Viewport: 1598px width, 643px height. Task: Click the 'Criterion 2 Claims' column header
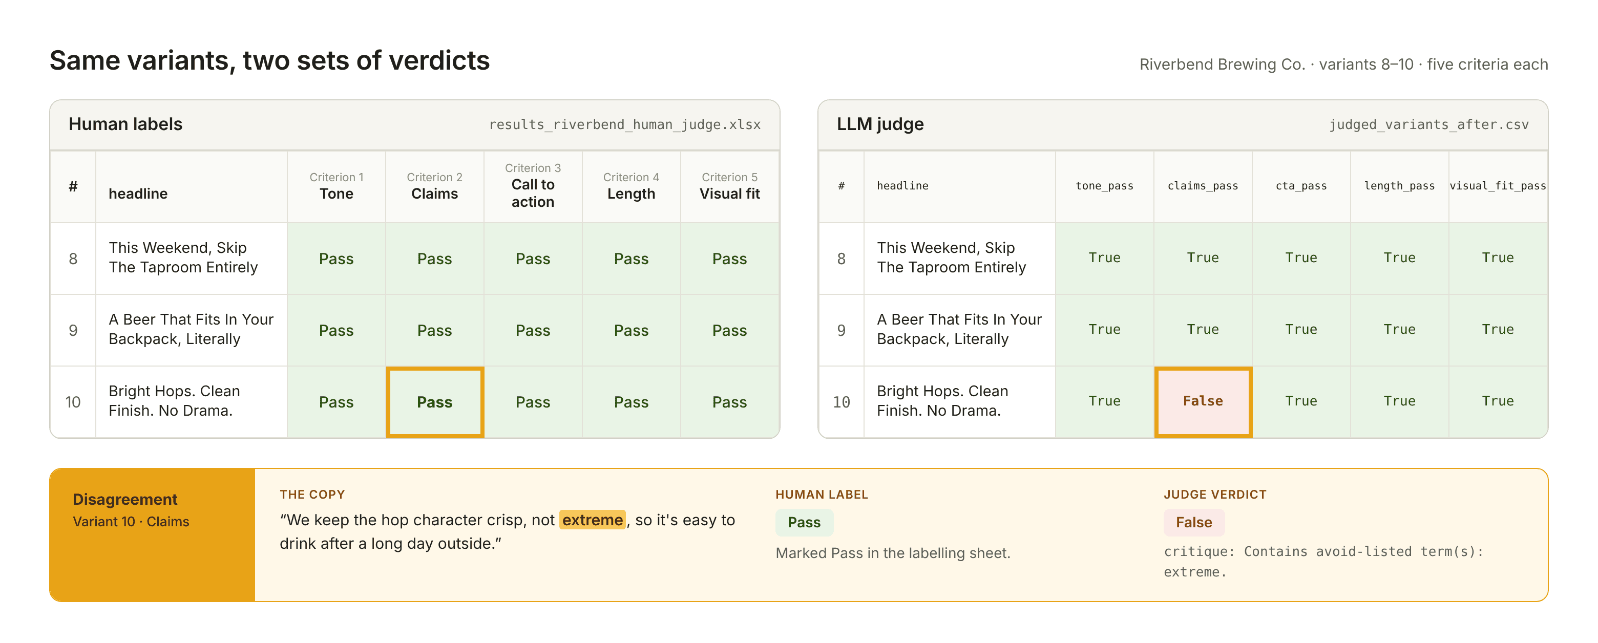click(x=434, y=186)
